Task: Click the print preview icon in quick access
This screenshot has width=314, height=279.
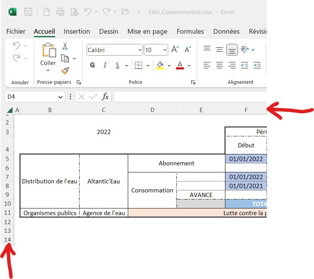Action: (60, 12)
